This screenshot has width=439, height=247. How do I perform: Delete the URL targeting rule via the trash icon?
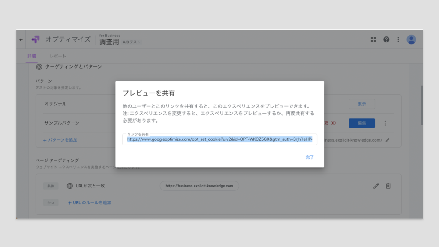pyautogui.click(x=388, y=186)
